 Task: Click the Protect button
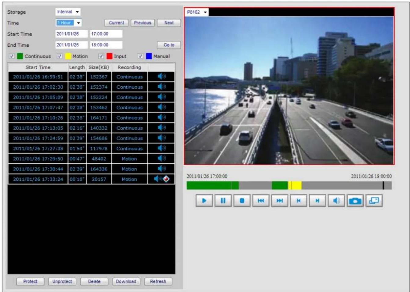30,282
